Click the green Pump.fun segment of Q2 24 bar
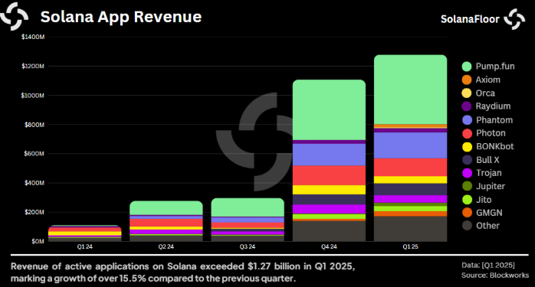Screen dimensions: 535x287 (x=166, y=208)
